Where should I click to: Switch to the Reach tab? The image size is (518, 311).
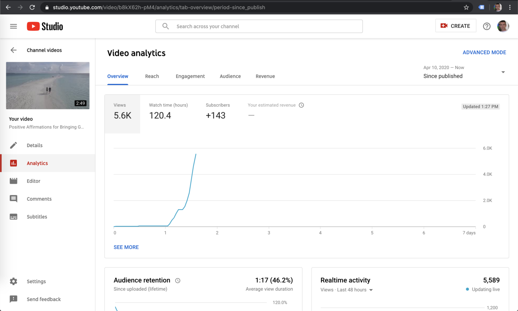152,76
